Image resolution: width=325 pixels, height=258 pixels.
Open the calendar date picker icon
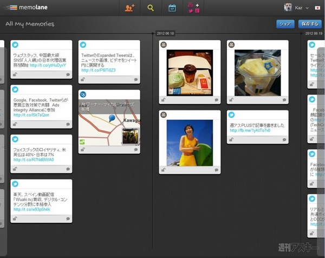172,8
